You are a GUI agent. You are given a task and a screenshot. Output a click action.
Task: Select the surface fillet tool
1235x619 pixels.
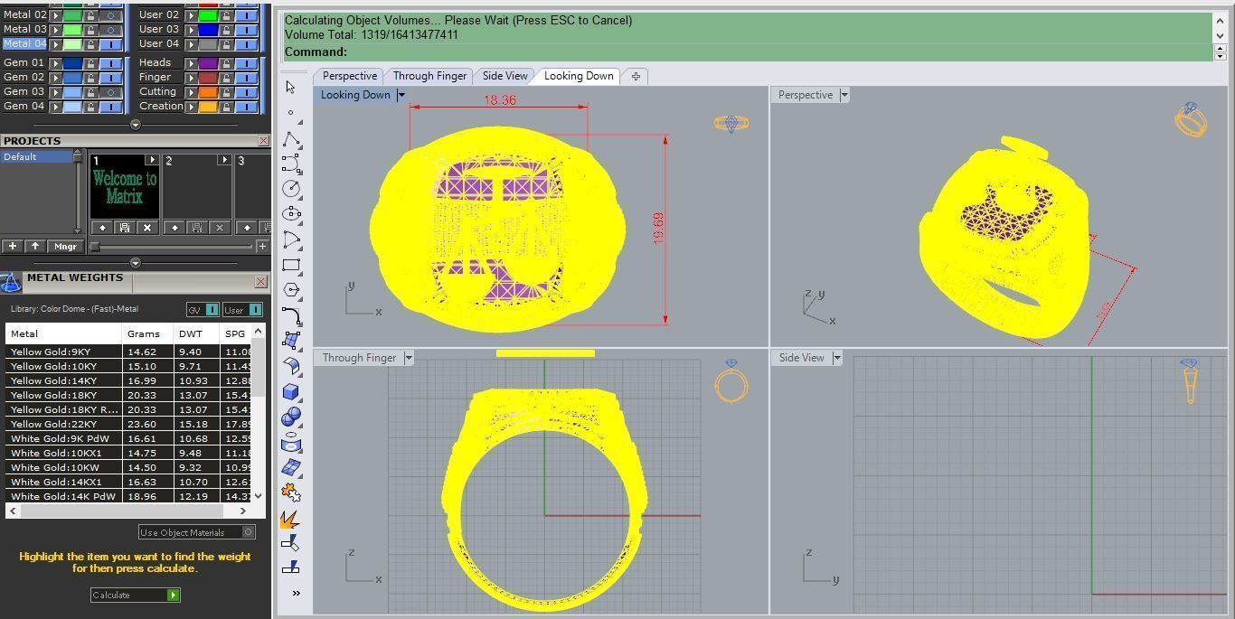[x=291, y=366]
